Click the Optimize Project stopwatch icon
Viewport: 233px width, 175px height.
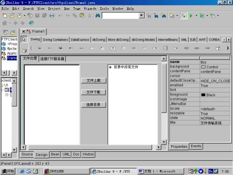point(213,15)
